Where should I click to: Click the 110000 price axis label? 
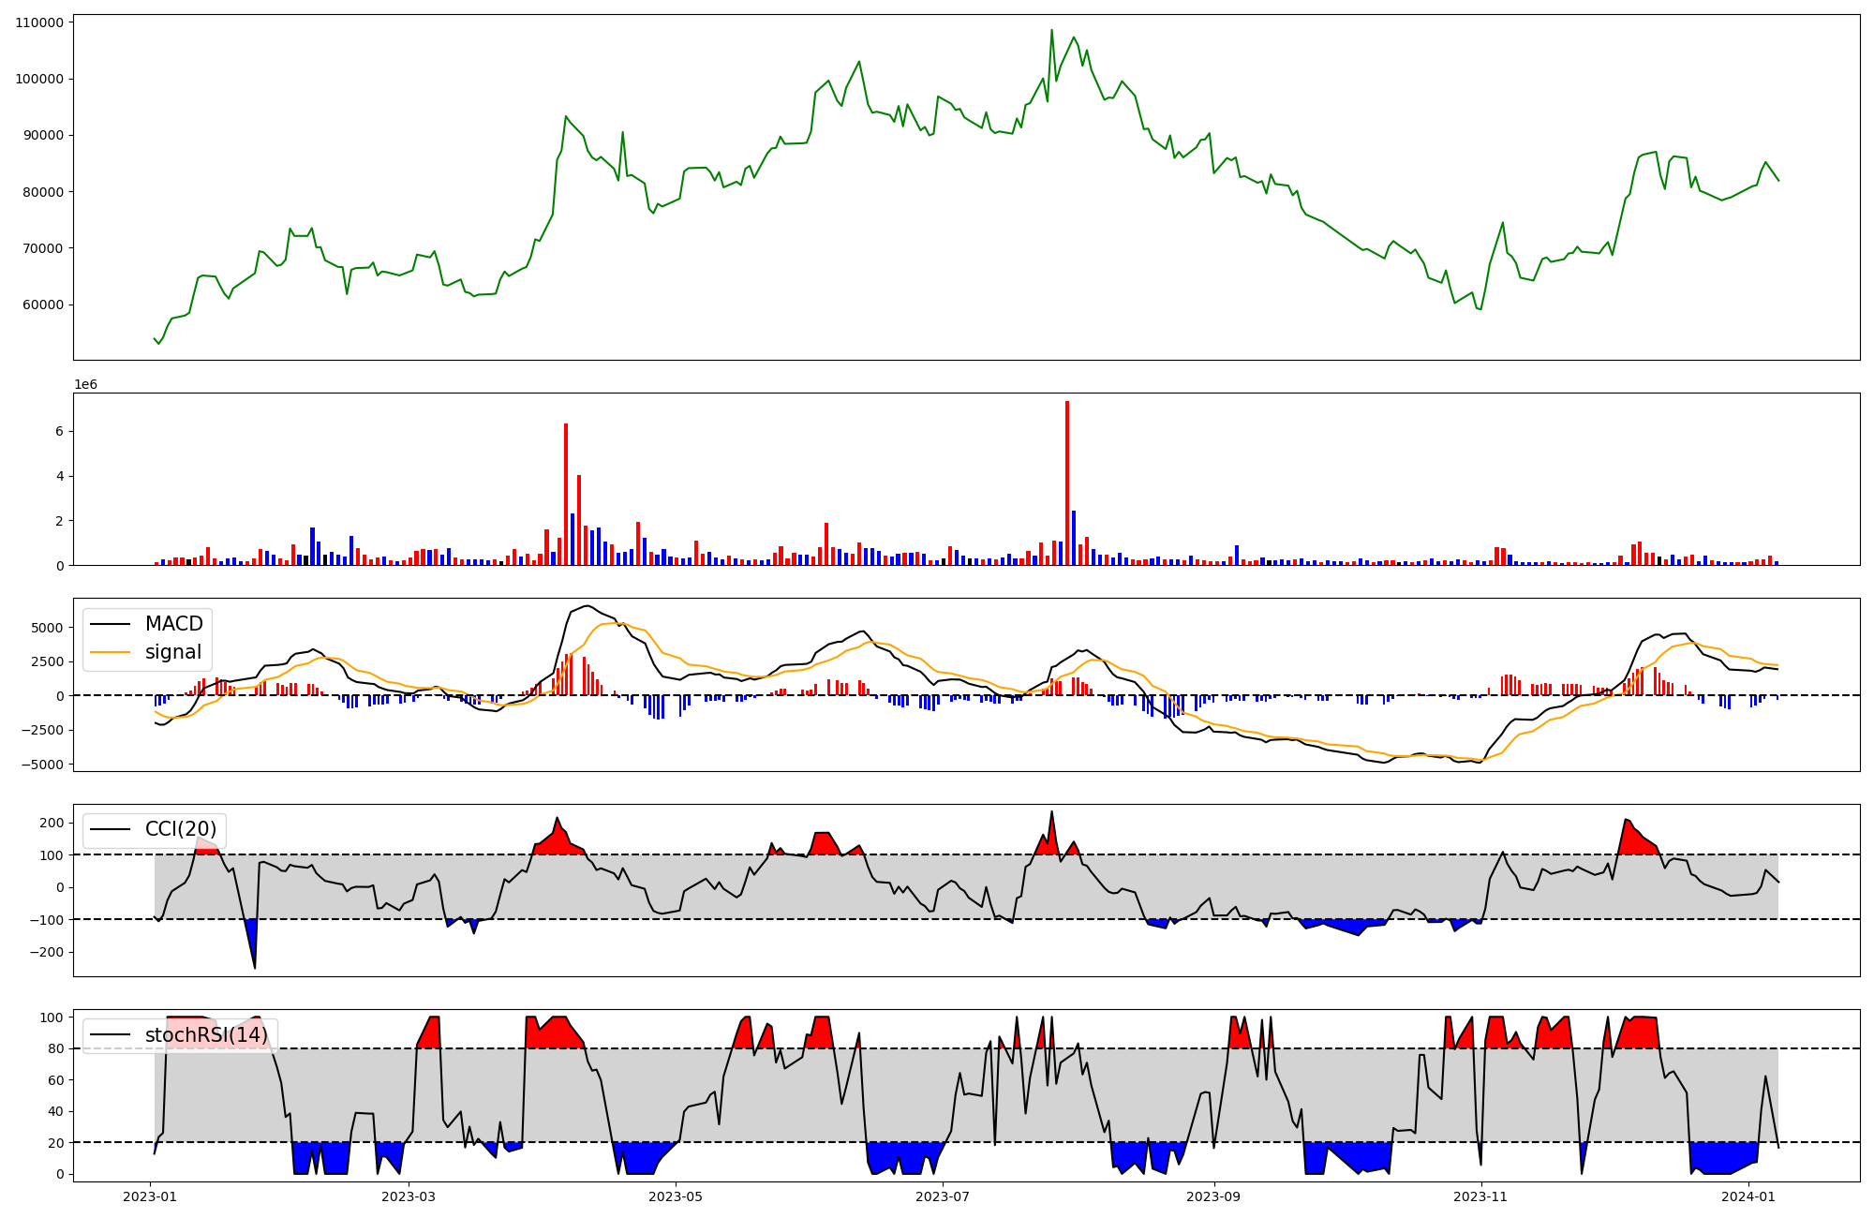pyautogui.click(x=40, y=22)
